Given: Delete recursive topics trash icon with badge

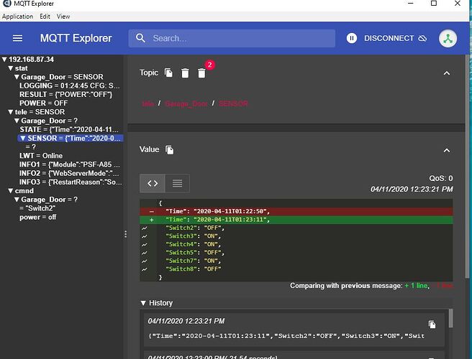Looking at the screenshot, I should [x=201, y=73].
